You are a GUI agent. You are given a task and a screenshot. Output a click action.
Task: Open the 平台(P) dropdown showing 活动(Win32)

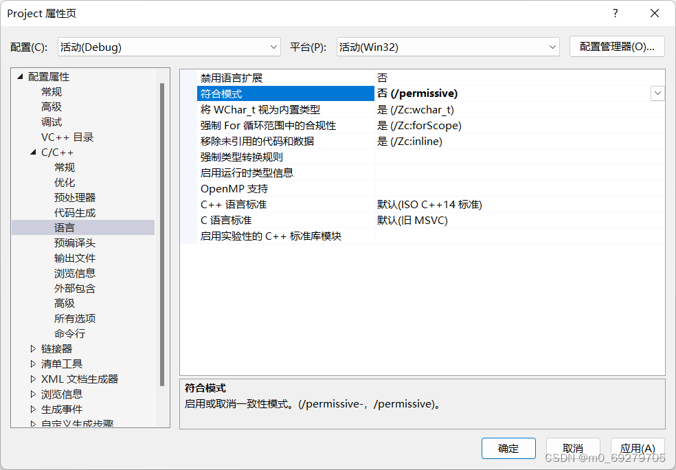click(554, 47)
